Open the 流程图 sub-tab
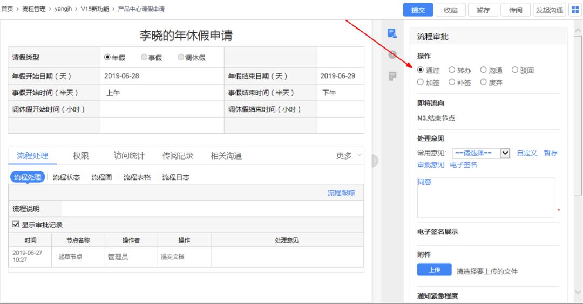 click(101, 177)
